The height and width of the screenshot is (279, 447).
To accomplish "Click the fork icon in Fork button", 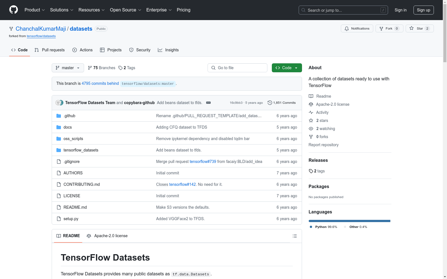I will [381, 28].
